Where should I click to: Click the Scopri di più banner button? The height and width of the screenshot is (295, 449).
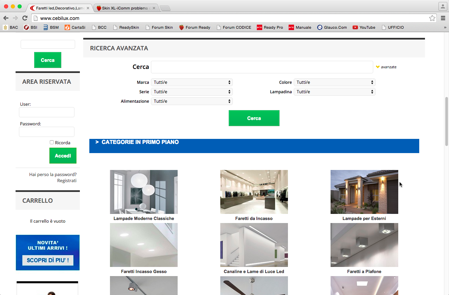48,260
